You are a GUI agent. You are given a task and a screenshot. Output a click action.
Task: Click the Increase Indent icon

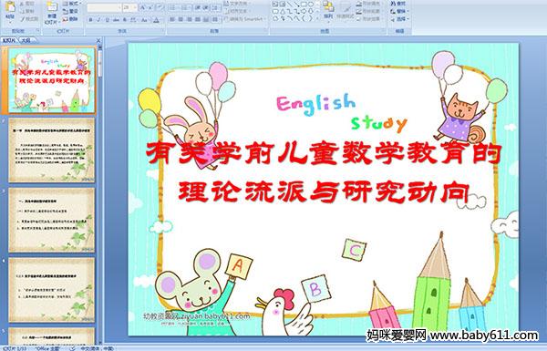[x=206, y=7]
